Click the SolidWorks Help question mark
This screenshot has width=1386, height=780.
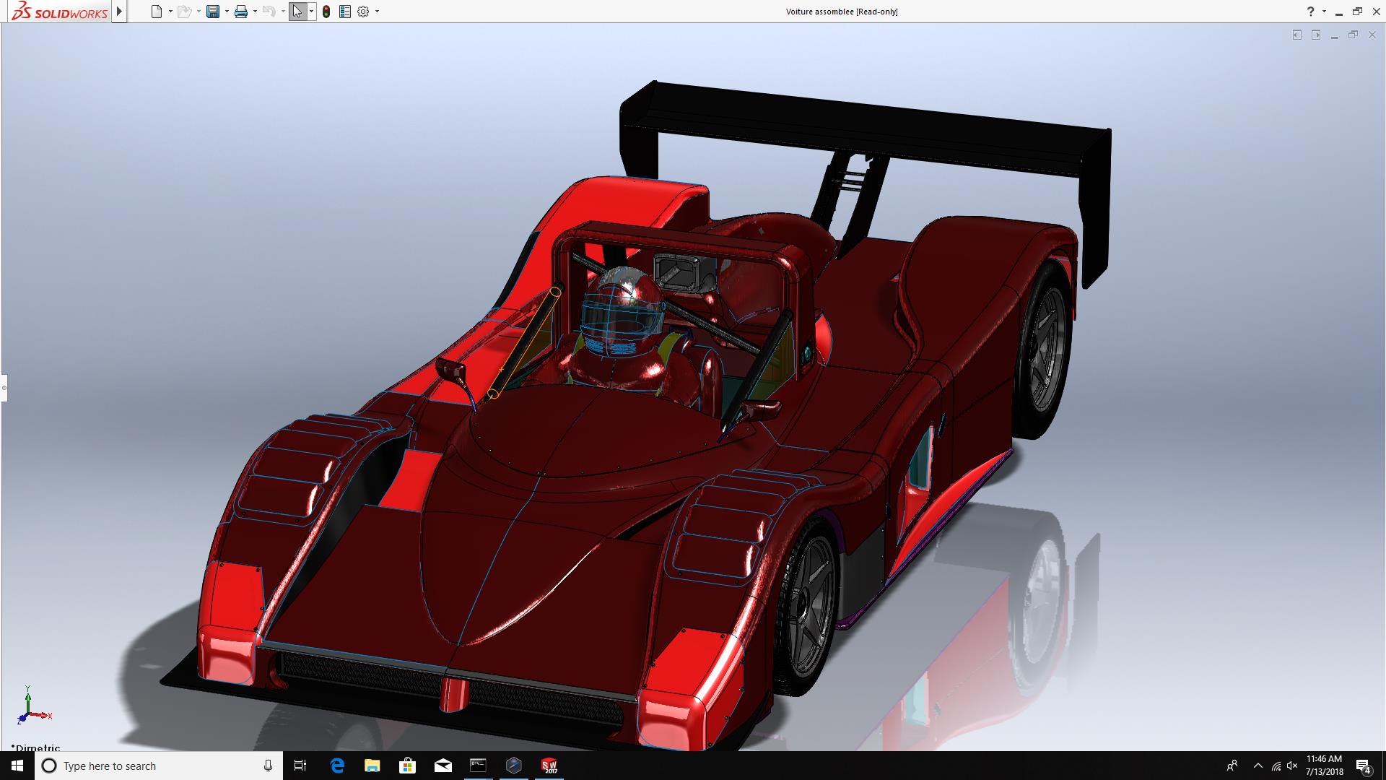point(1310,12)
